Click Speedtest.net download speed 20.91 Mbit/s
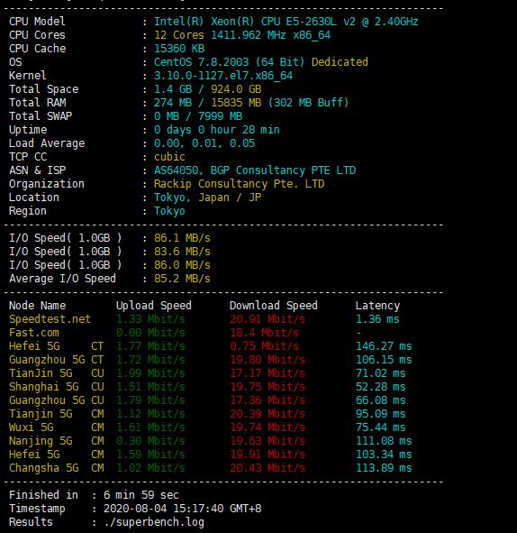517x533 pixels. click(x=268, y=319)
